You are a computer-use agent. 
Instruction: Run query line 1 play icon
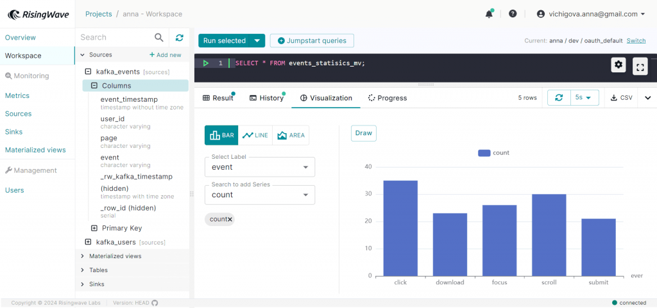click(x=206, y=63)
